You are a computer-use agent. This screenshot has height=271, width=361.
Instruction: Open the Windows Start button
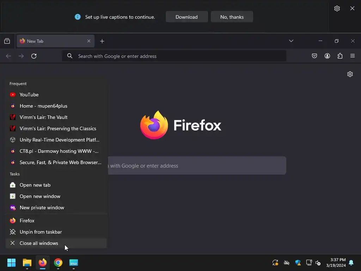click(11, 263)
